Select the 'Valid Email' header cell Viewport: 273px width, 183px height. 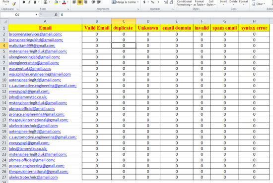pyautogui.click(x=97, y=28)
